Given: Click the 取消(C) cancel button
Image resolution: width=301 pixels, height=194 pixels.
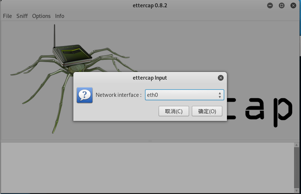Looking at the screenshot, I should (174, 111).
